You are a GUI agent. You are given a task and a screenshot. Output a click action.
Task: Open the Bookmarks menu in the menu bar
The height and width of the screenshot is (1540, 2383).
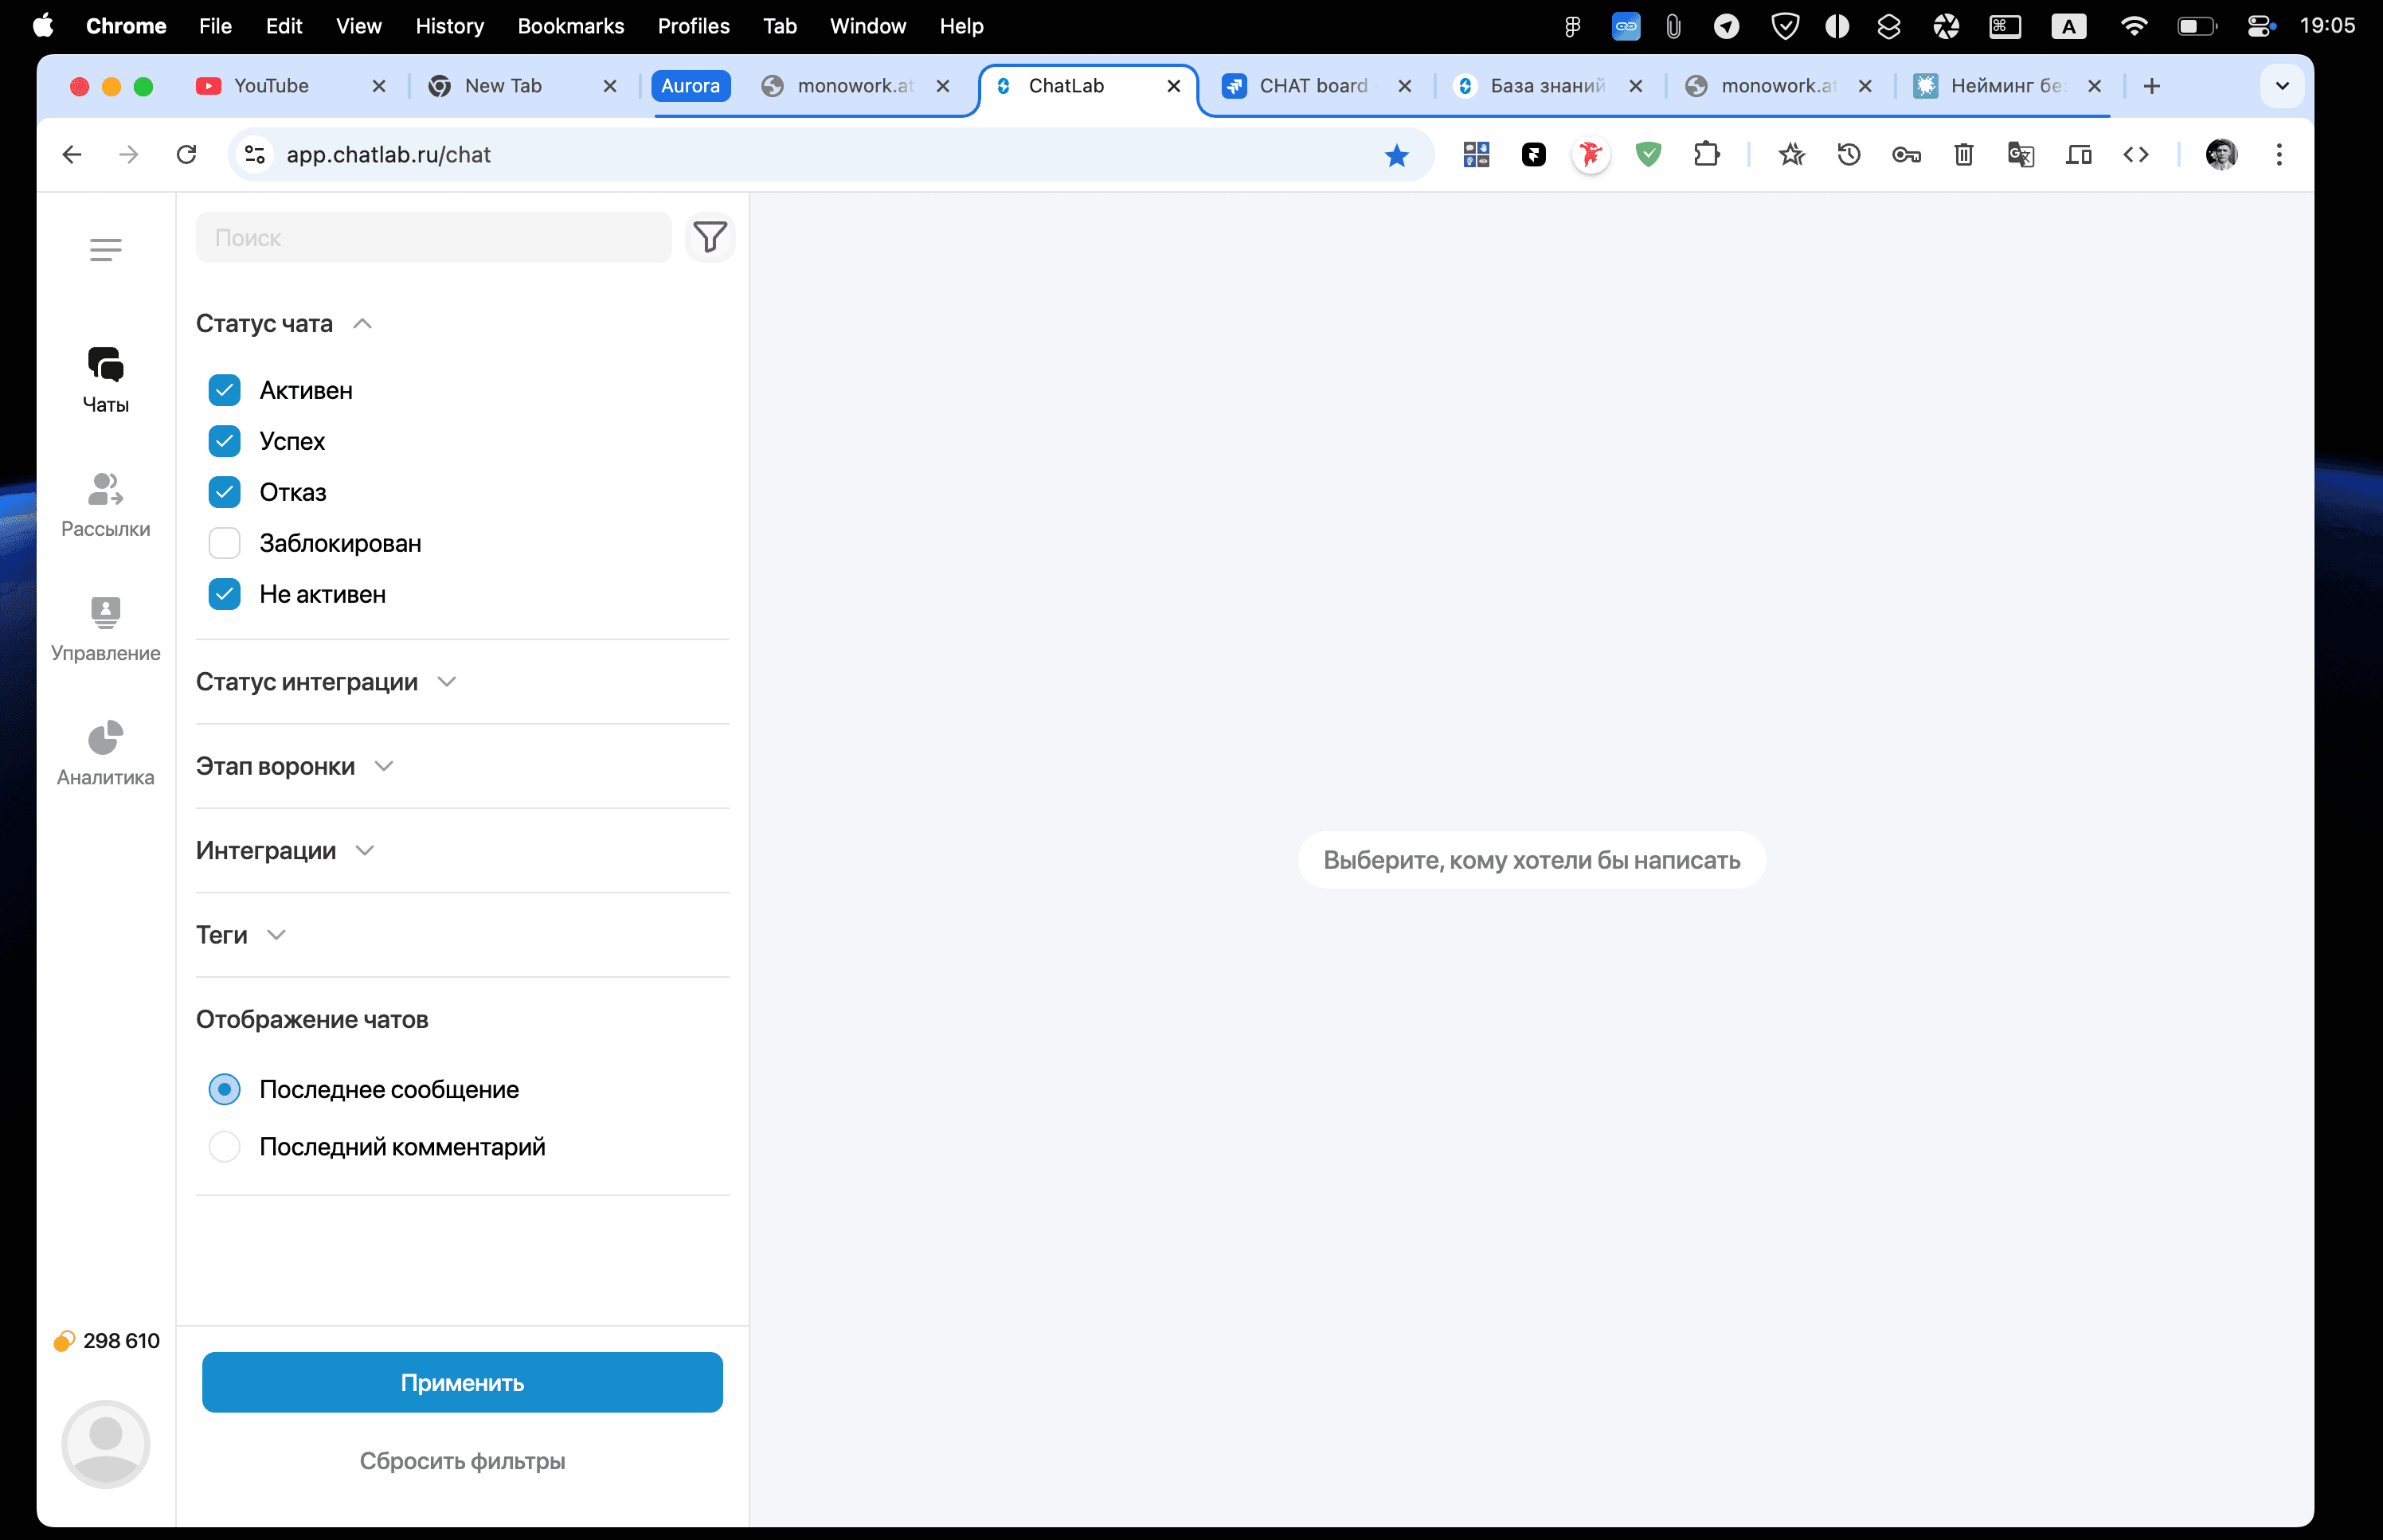[570, 26]
